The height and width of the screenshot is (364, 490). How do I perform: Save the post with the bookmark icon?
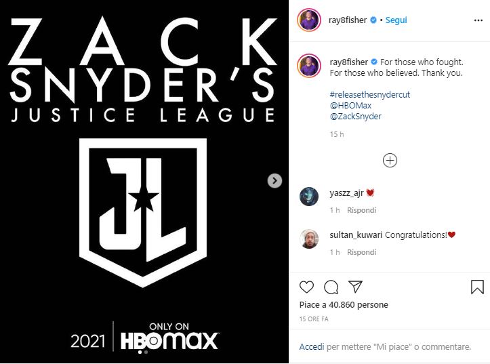point(477,287)
